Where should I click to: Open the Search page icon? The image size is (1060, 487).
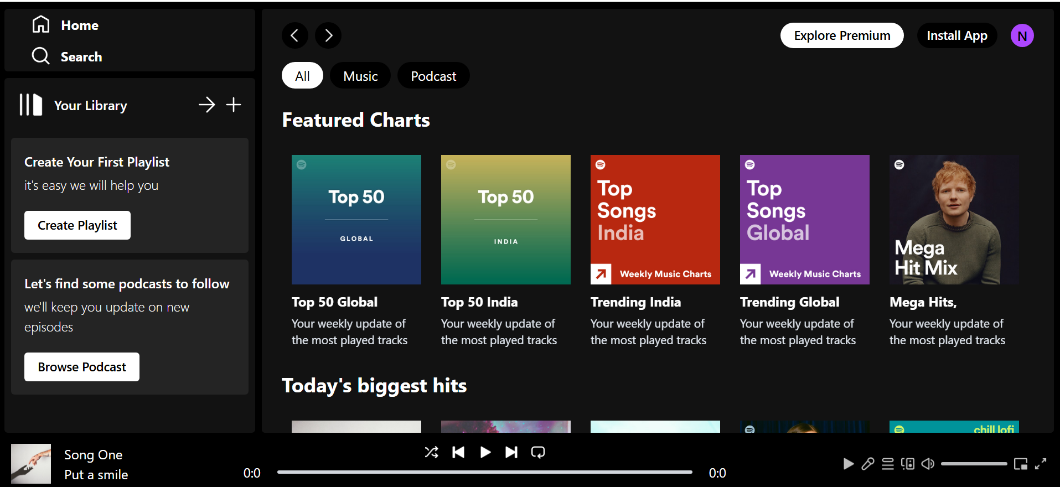41,56
